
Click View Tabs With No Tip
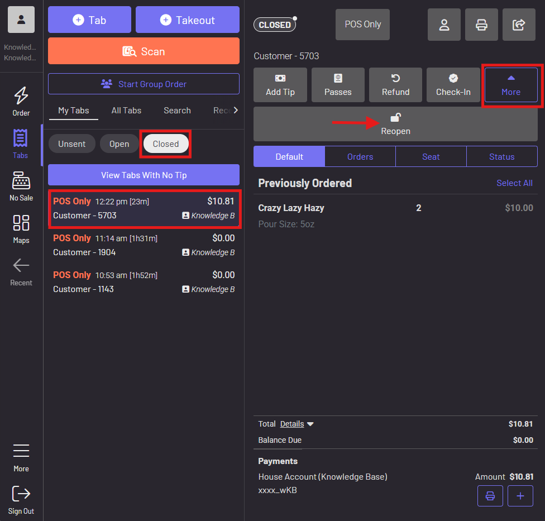click(144, 175)
